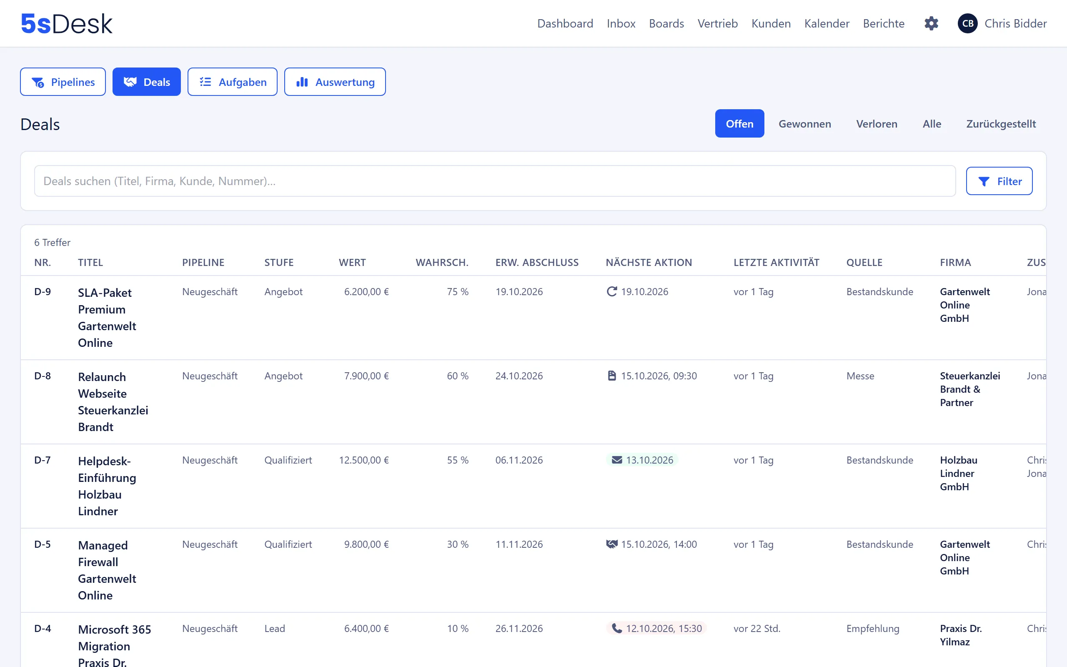Open deal SLA-Paket Premium Gartenwelt Online

pyautogui.click(x=107, y=318)
